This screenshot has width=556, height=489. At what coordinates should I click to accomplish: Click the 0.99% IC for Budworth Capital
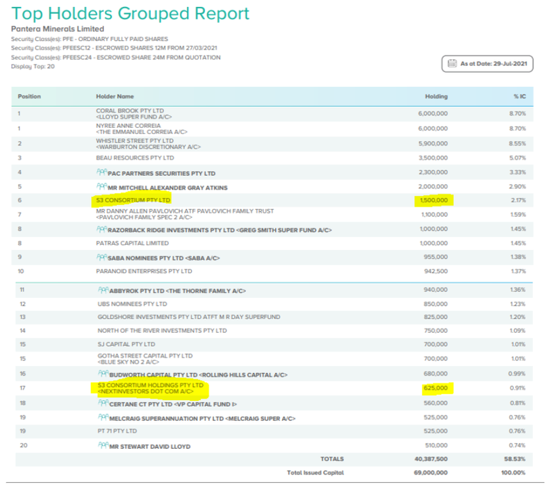[x=516, y=374]
